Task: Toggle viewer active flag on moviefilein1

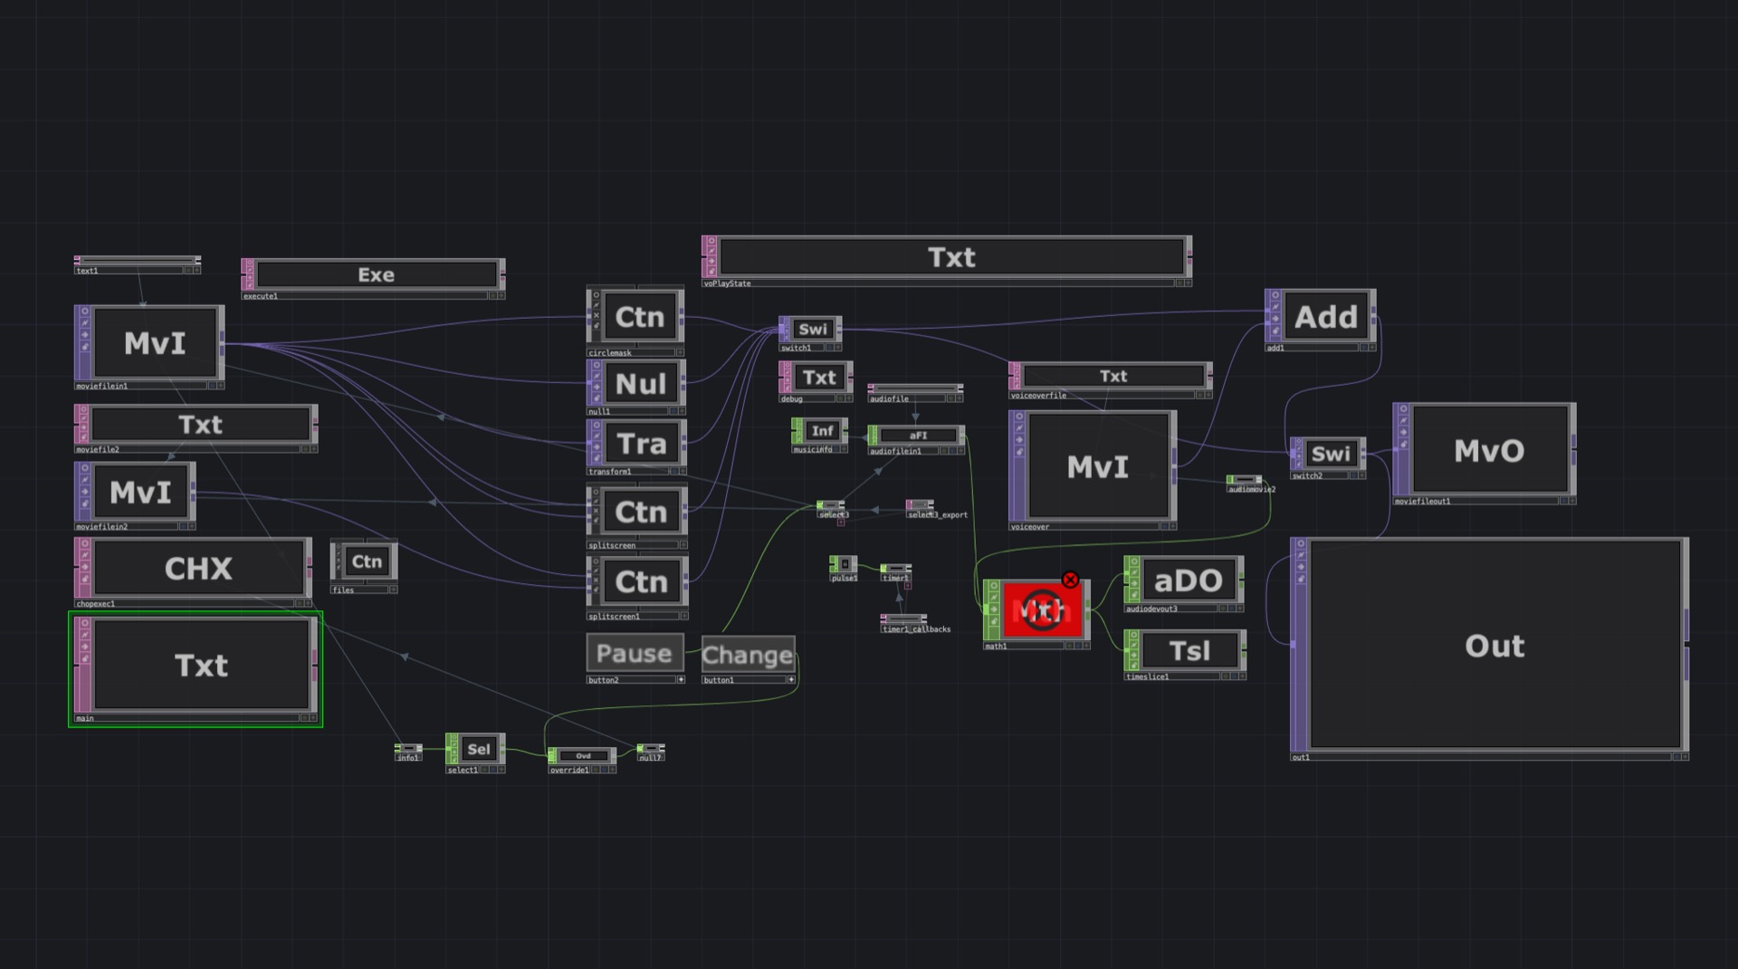Action: [84, 312]
